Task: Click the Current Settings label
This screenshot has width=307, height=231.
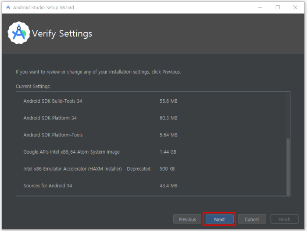Action: pyautogui.click(x=33, y=86)
